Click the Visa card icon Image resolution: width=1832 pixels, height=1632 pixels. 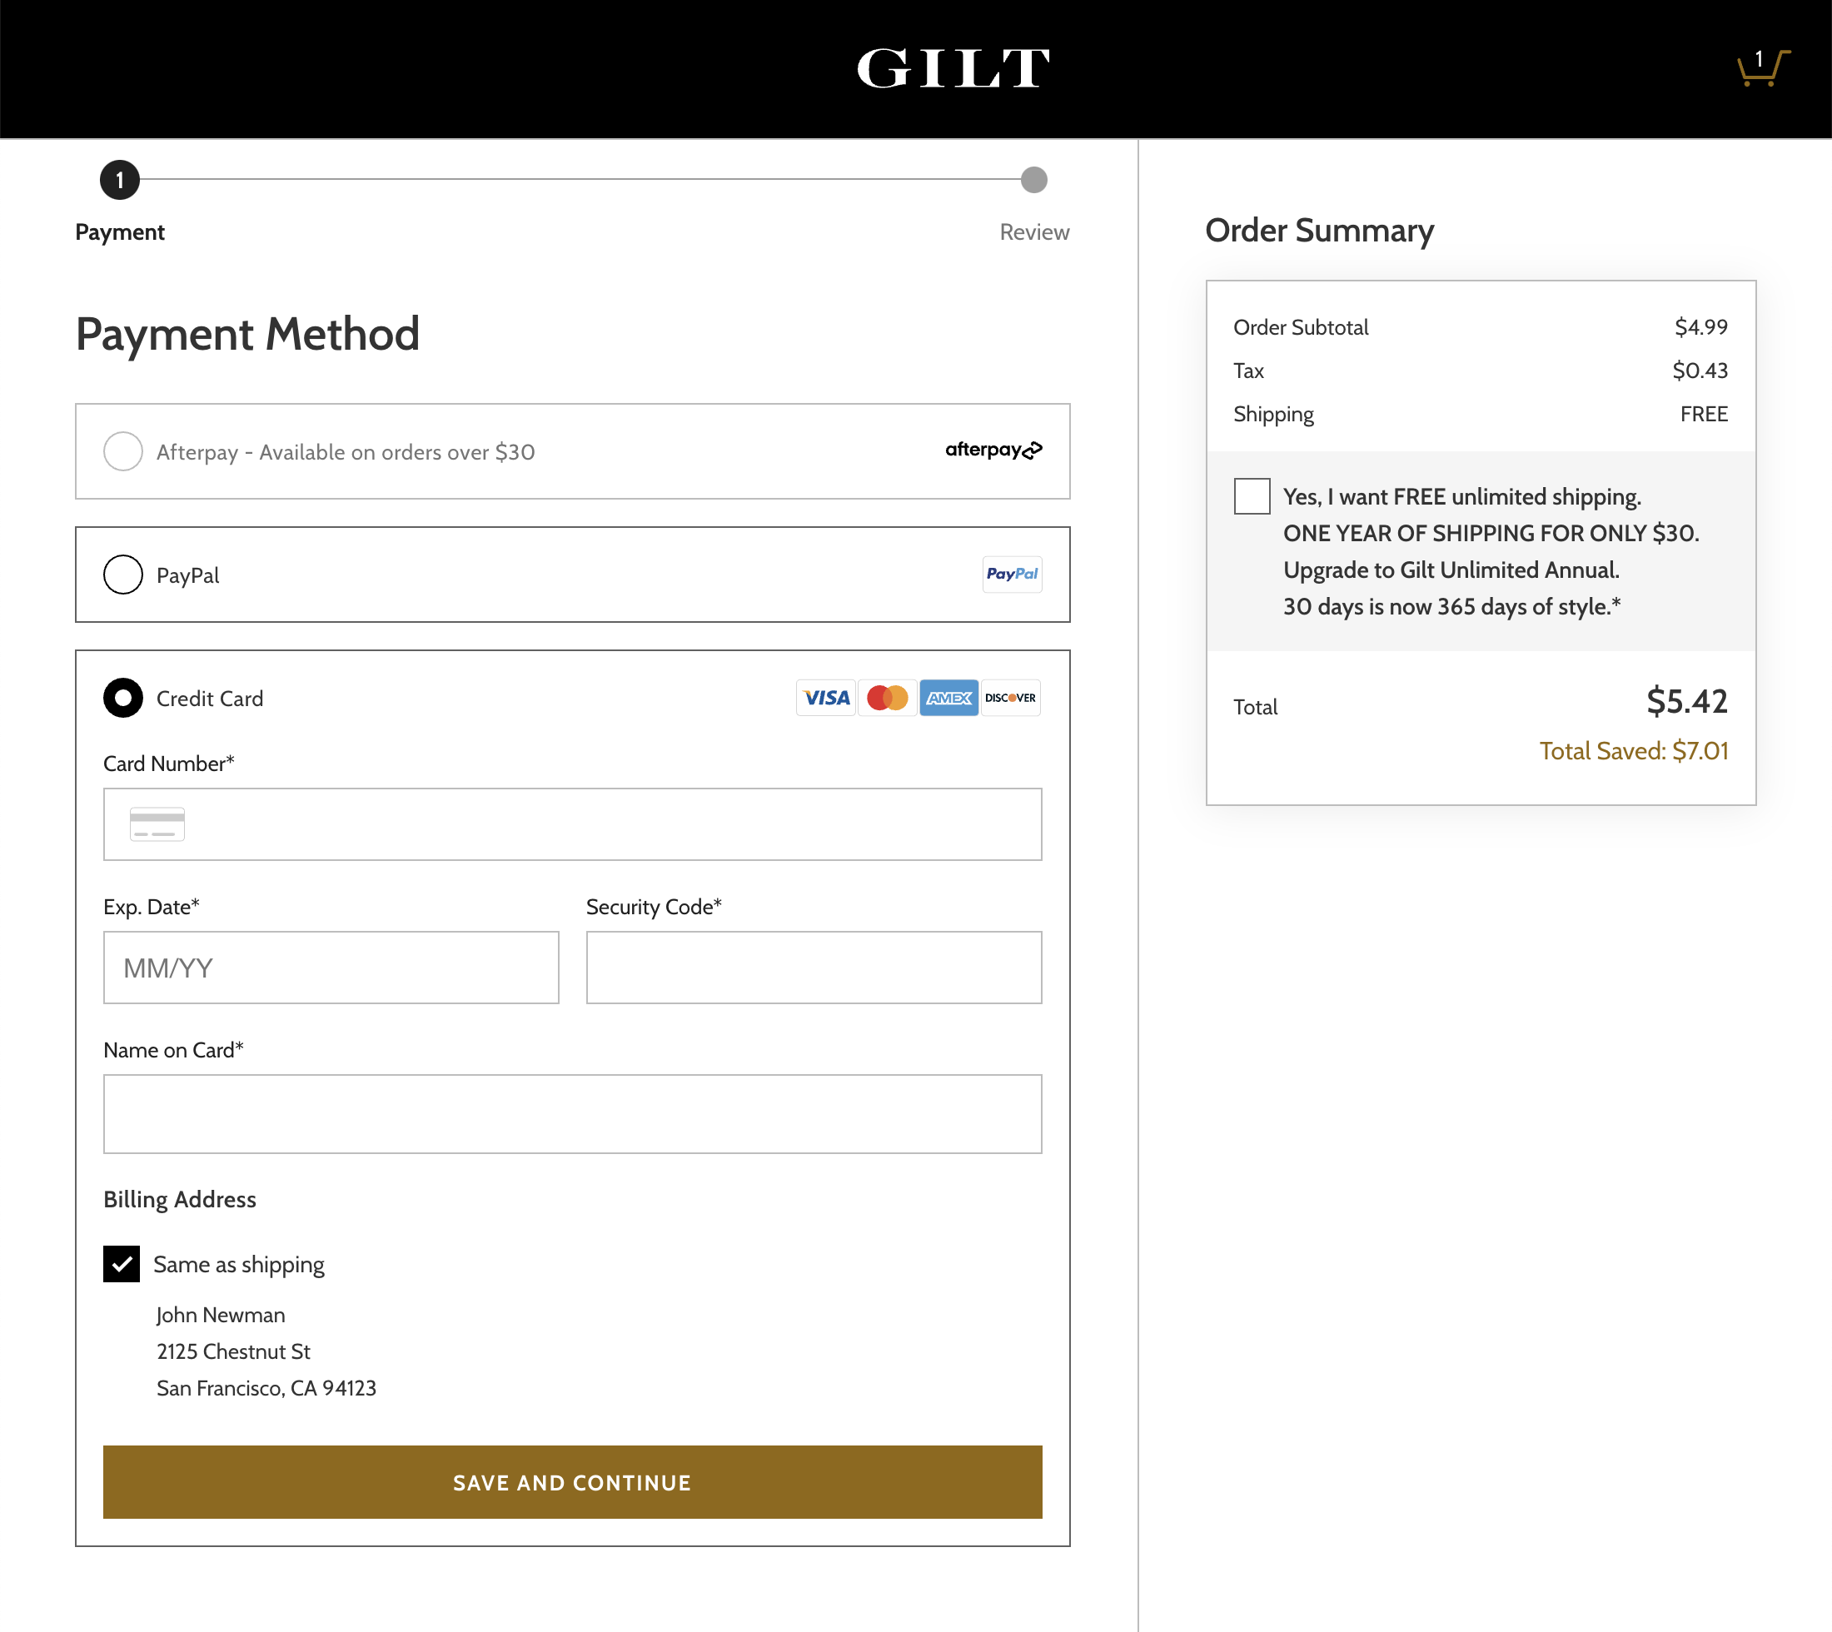tap(825, 698)
